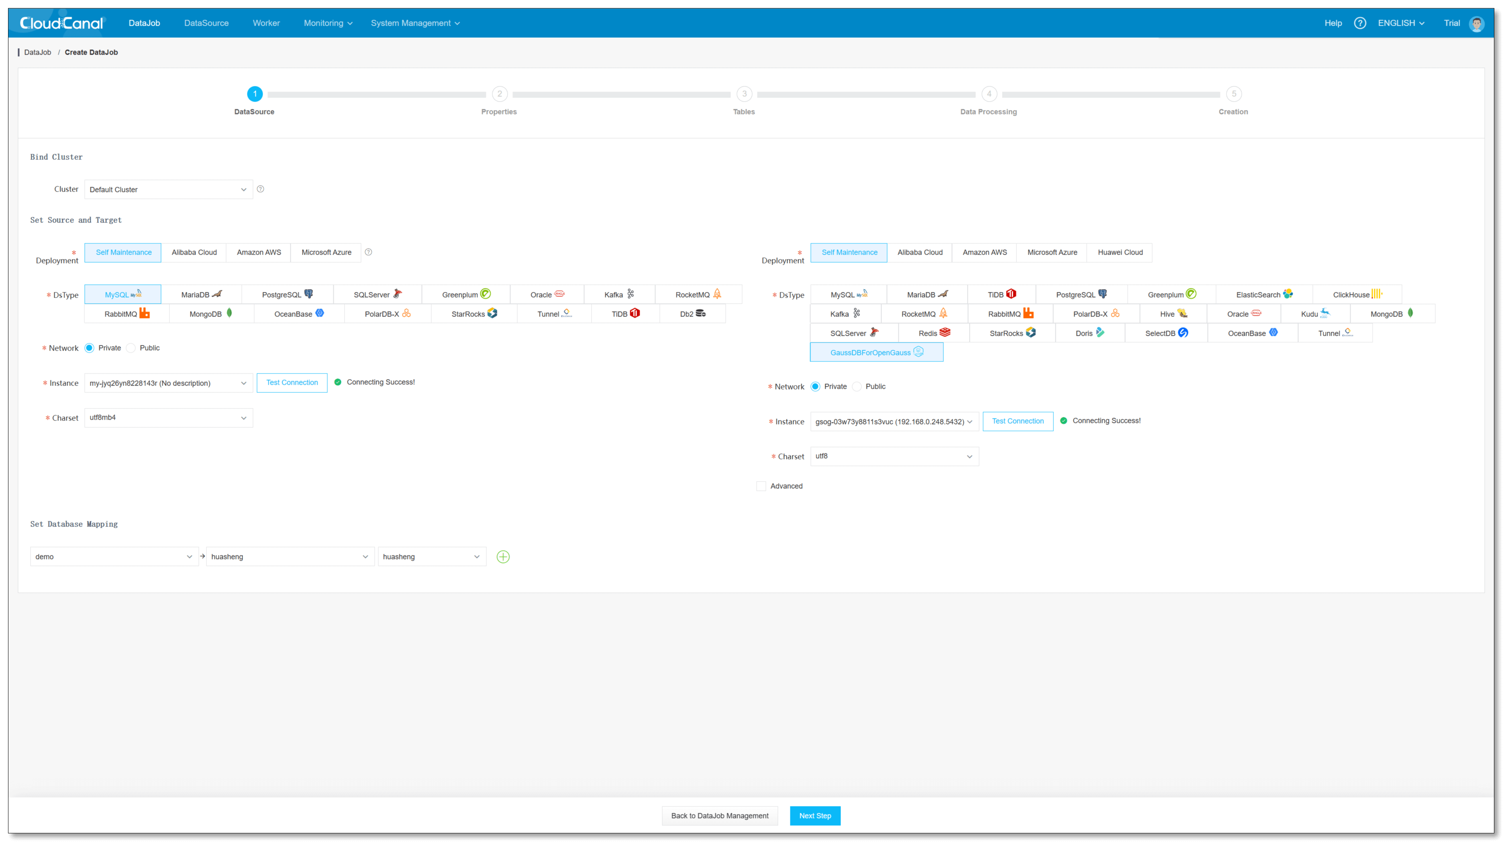Select ClickHouse target type

click(1357, 295)
